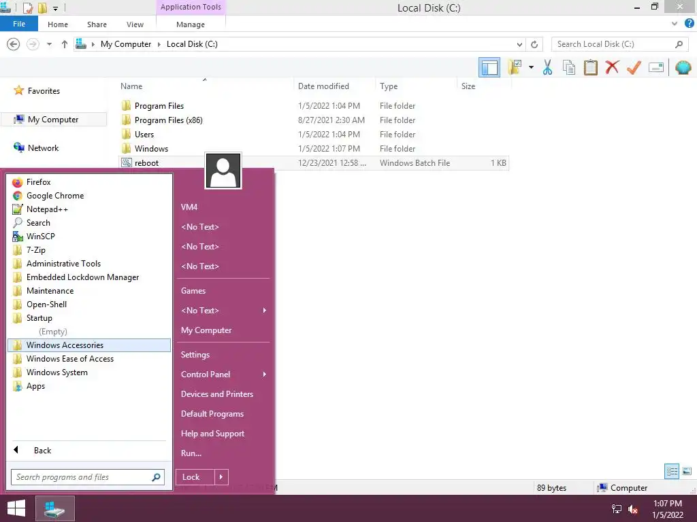The width and height of the screenshot is (697, 522).
Task: Click the Lock button
Action: pyautogui.click(x=195, y=477)
